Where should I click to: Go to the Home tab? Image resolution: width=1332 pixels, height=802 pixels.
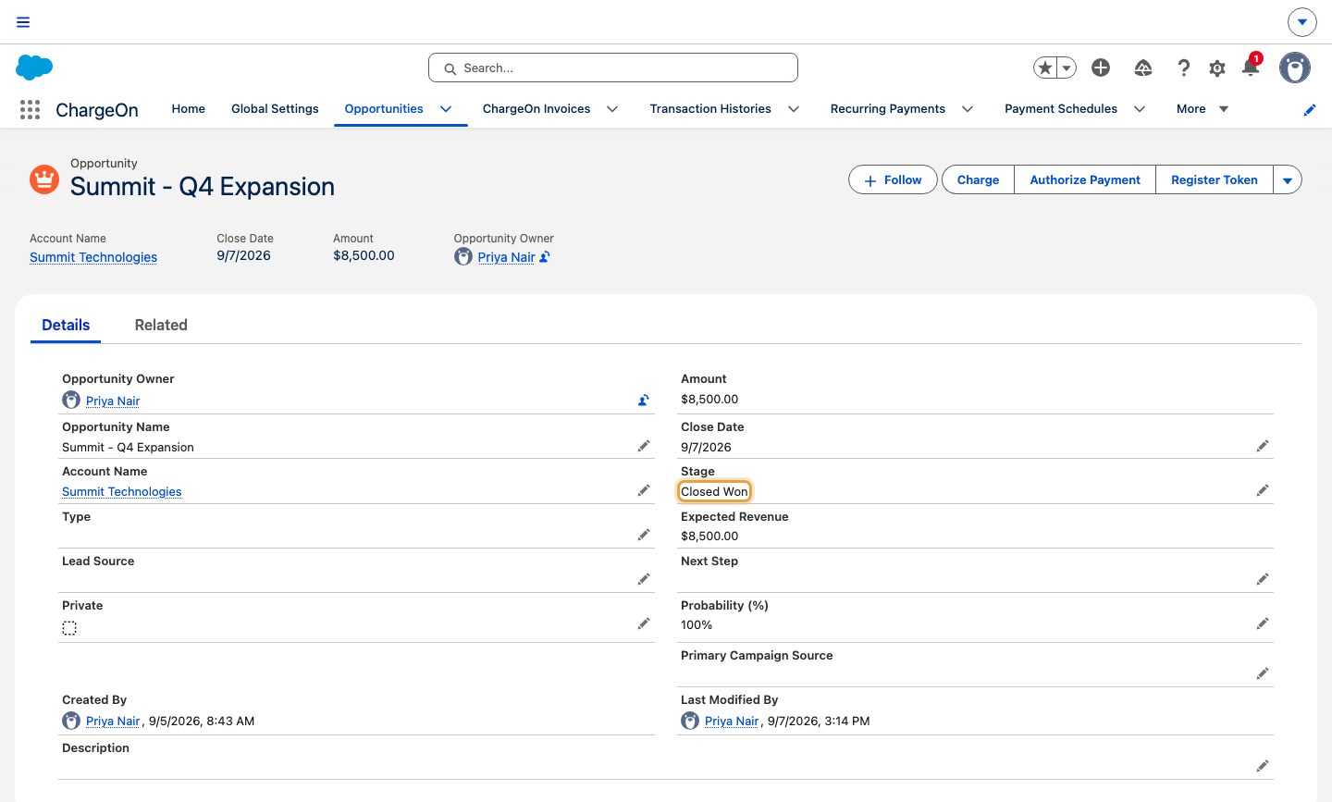tap(189, 109)
